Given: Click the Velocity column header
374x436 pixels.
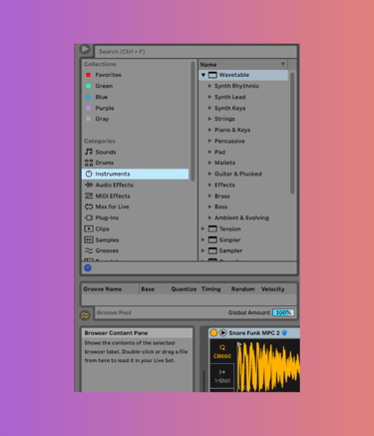Looking at the screenshot, I should (272, 289).
